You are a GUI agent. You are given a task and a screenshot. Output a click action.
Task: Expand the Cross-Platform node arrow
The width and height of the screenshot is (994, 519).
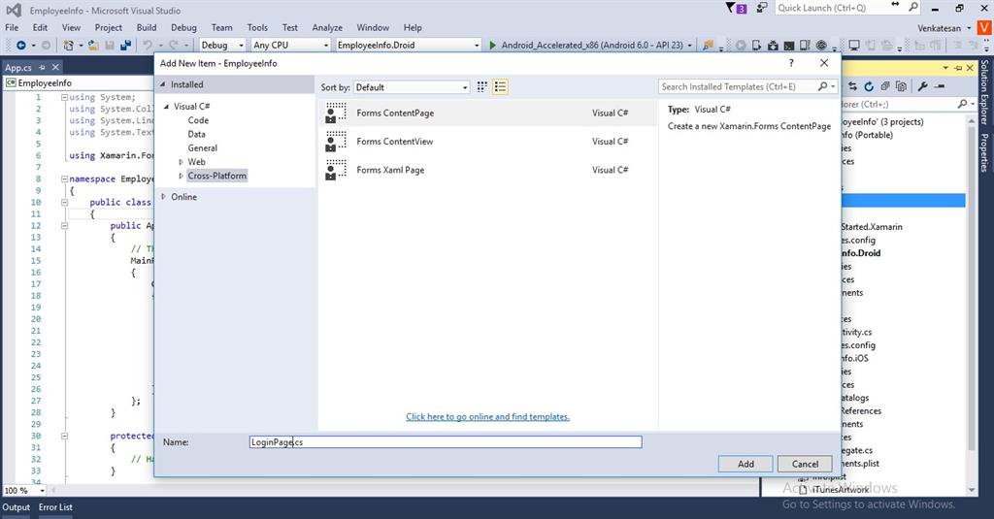pyautogui.click(x=181, y=177)
